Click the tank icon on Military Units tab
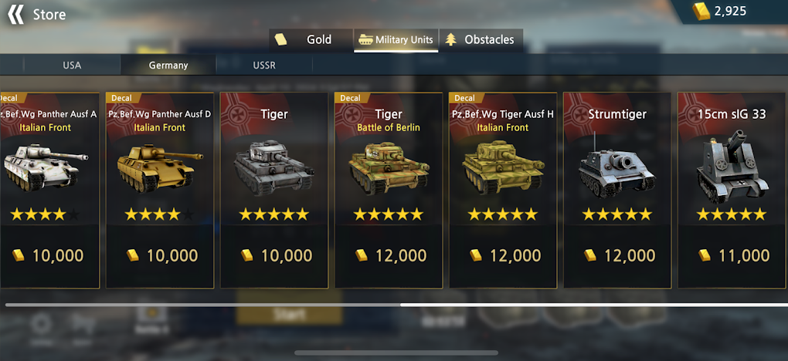788x361 pixels. pyautogui.click(x=365, y=39)
